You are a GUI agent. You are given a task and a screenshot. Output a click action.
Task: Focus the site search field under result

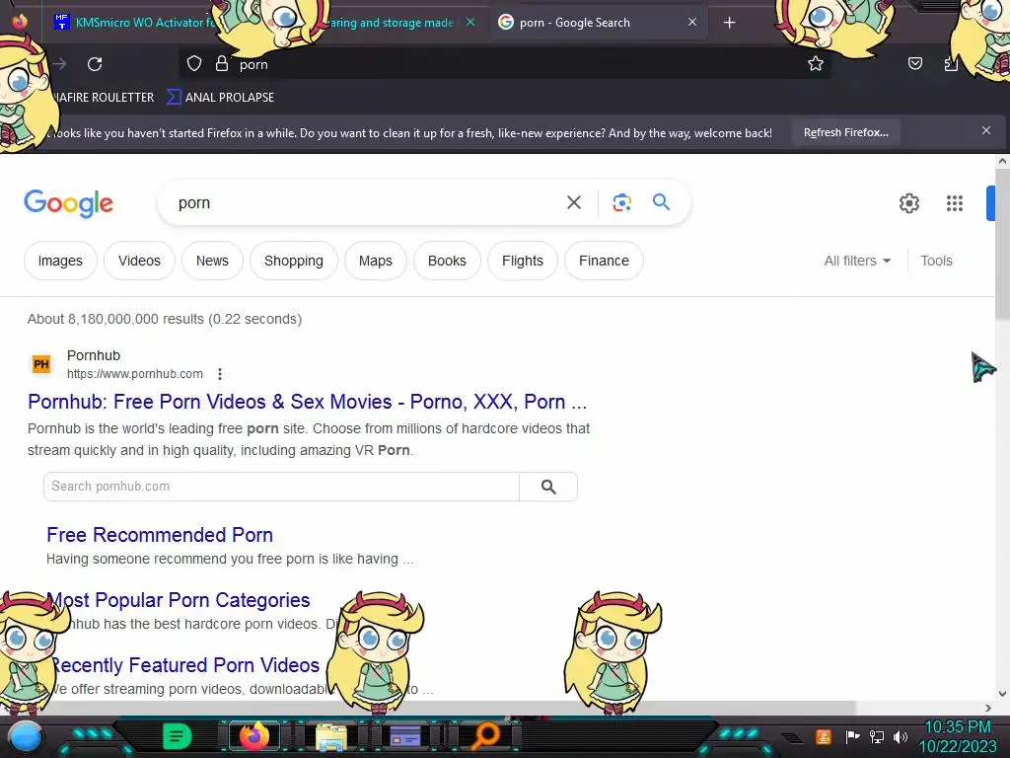tap(281, 487)
